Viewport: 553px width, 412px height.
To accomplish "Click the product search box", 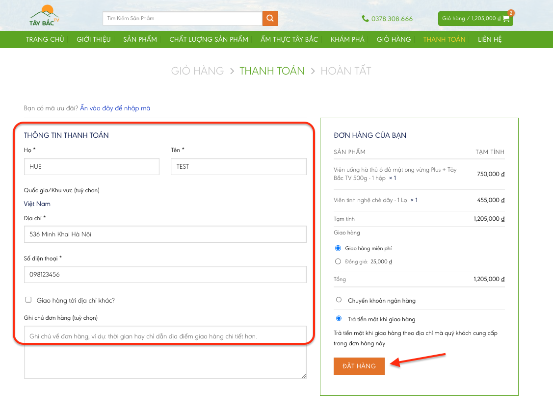I will tap(182, 19).
